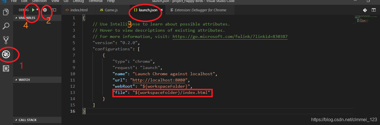Click the "Hover to view descriptions" comment

click(159, 30)
